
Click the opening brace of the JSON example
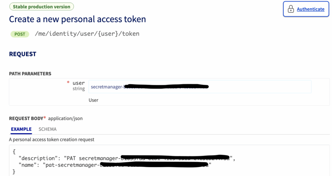[x=14, y=151]
